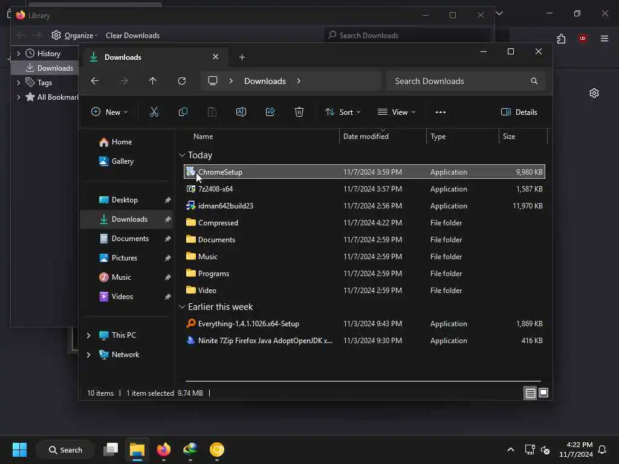Open Windows Start menu
Screen dimensions: 619x464
click(19, 449)
